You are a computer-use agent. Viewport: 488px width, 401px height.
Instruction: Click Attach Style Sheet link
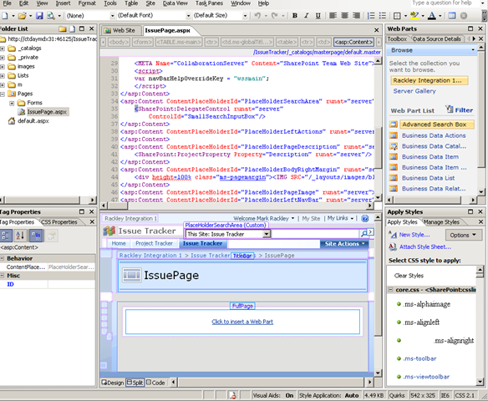click(x=425, y=247)
